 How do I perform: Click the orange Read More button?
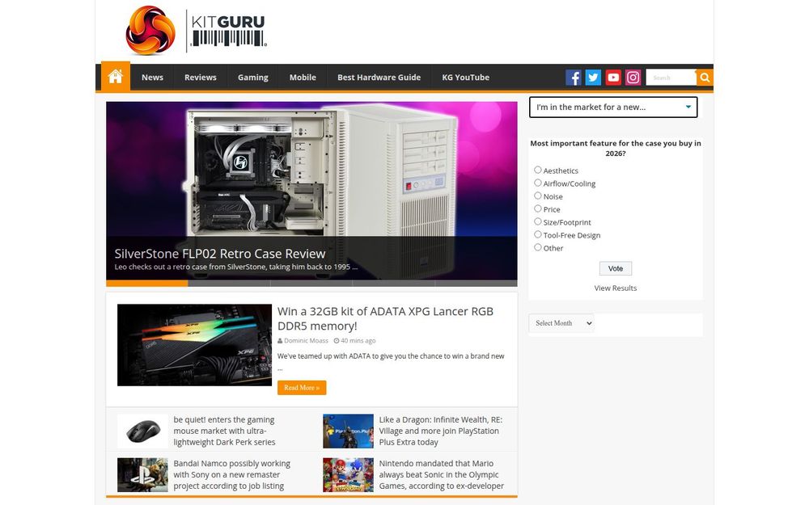pyautogui.click(x=302, y=388)
